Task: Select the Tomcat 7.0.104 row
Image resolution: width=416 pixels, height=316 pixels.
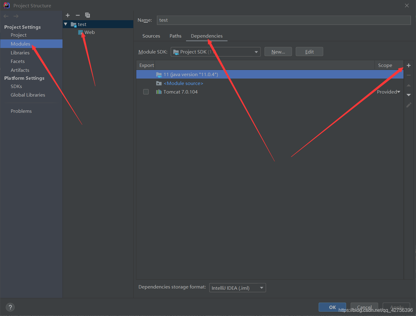Action: click(270, 92)
